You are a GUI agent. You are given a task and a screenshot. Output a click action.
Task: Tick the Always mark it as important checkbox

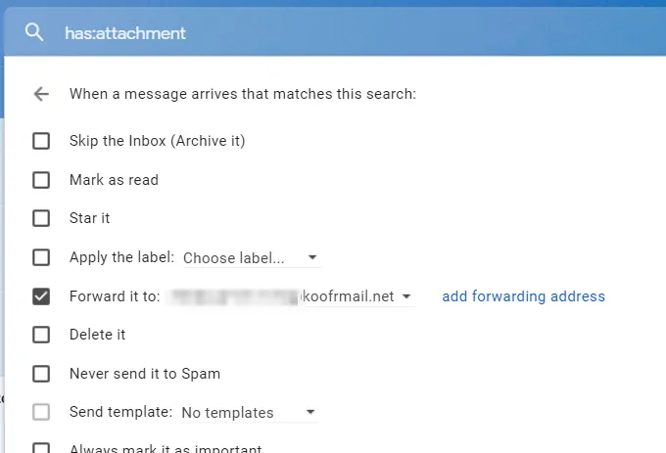41,448
